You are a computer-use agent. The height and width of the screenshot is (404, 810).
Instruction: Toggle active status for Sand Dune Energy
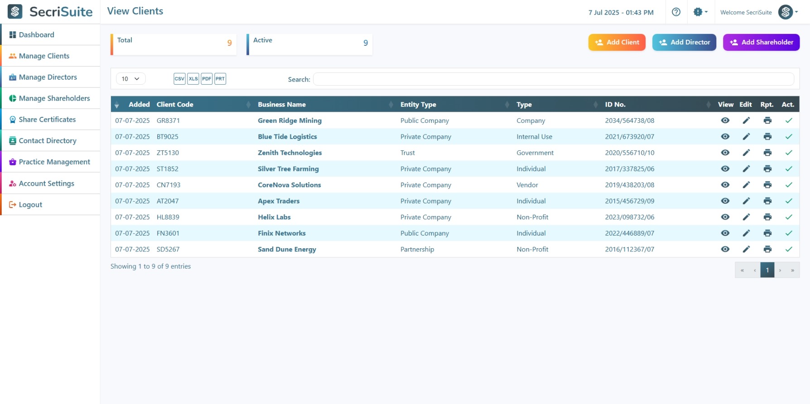pyautogui.click(x=789, y=249)
